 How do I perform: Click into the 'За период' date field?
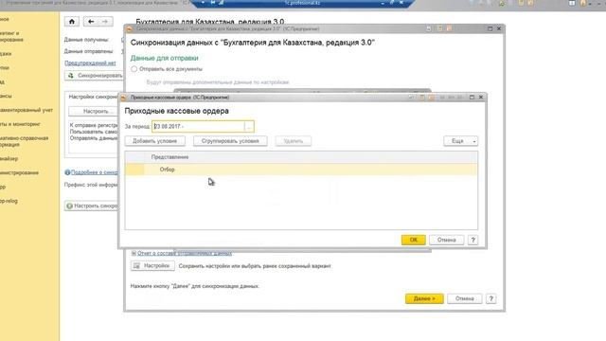(198, 126)
